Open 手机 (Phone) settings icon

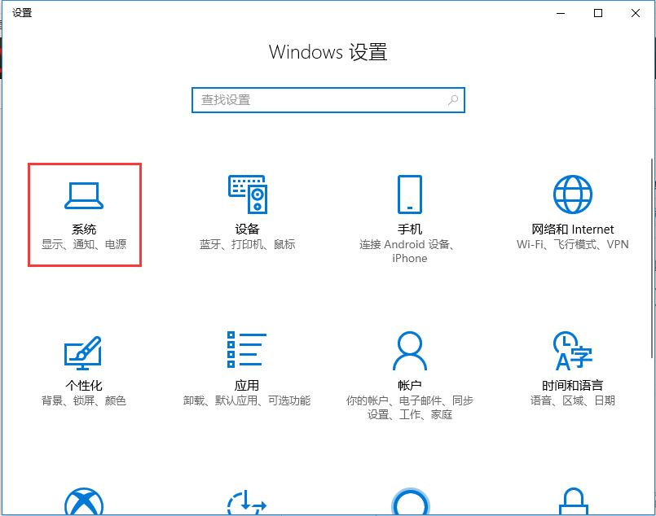410,195
